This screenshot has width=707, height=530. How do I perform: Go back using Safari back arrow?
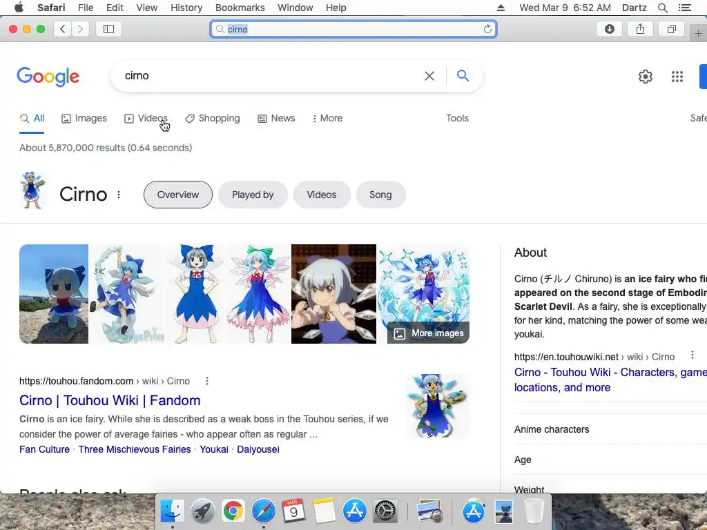pos(63,29)
